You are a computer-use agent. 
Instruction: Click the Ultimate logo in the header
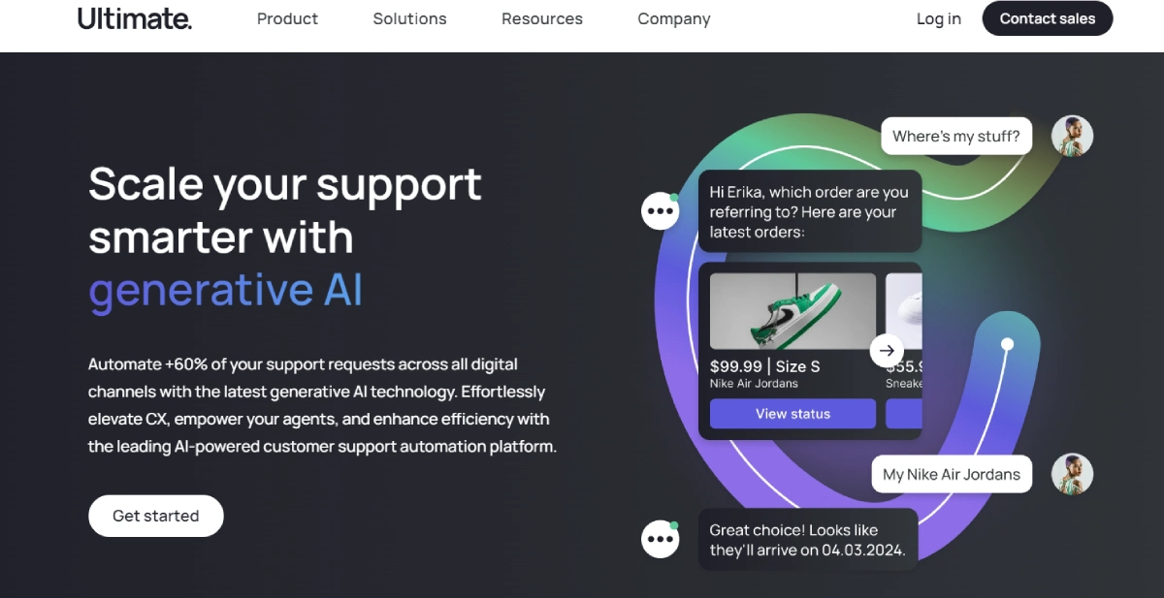pyautogui.click(x=135, y=18)
